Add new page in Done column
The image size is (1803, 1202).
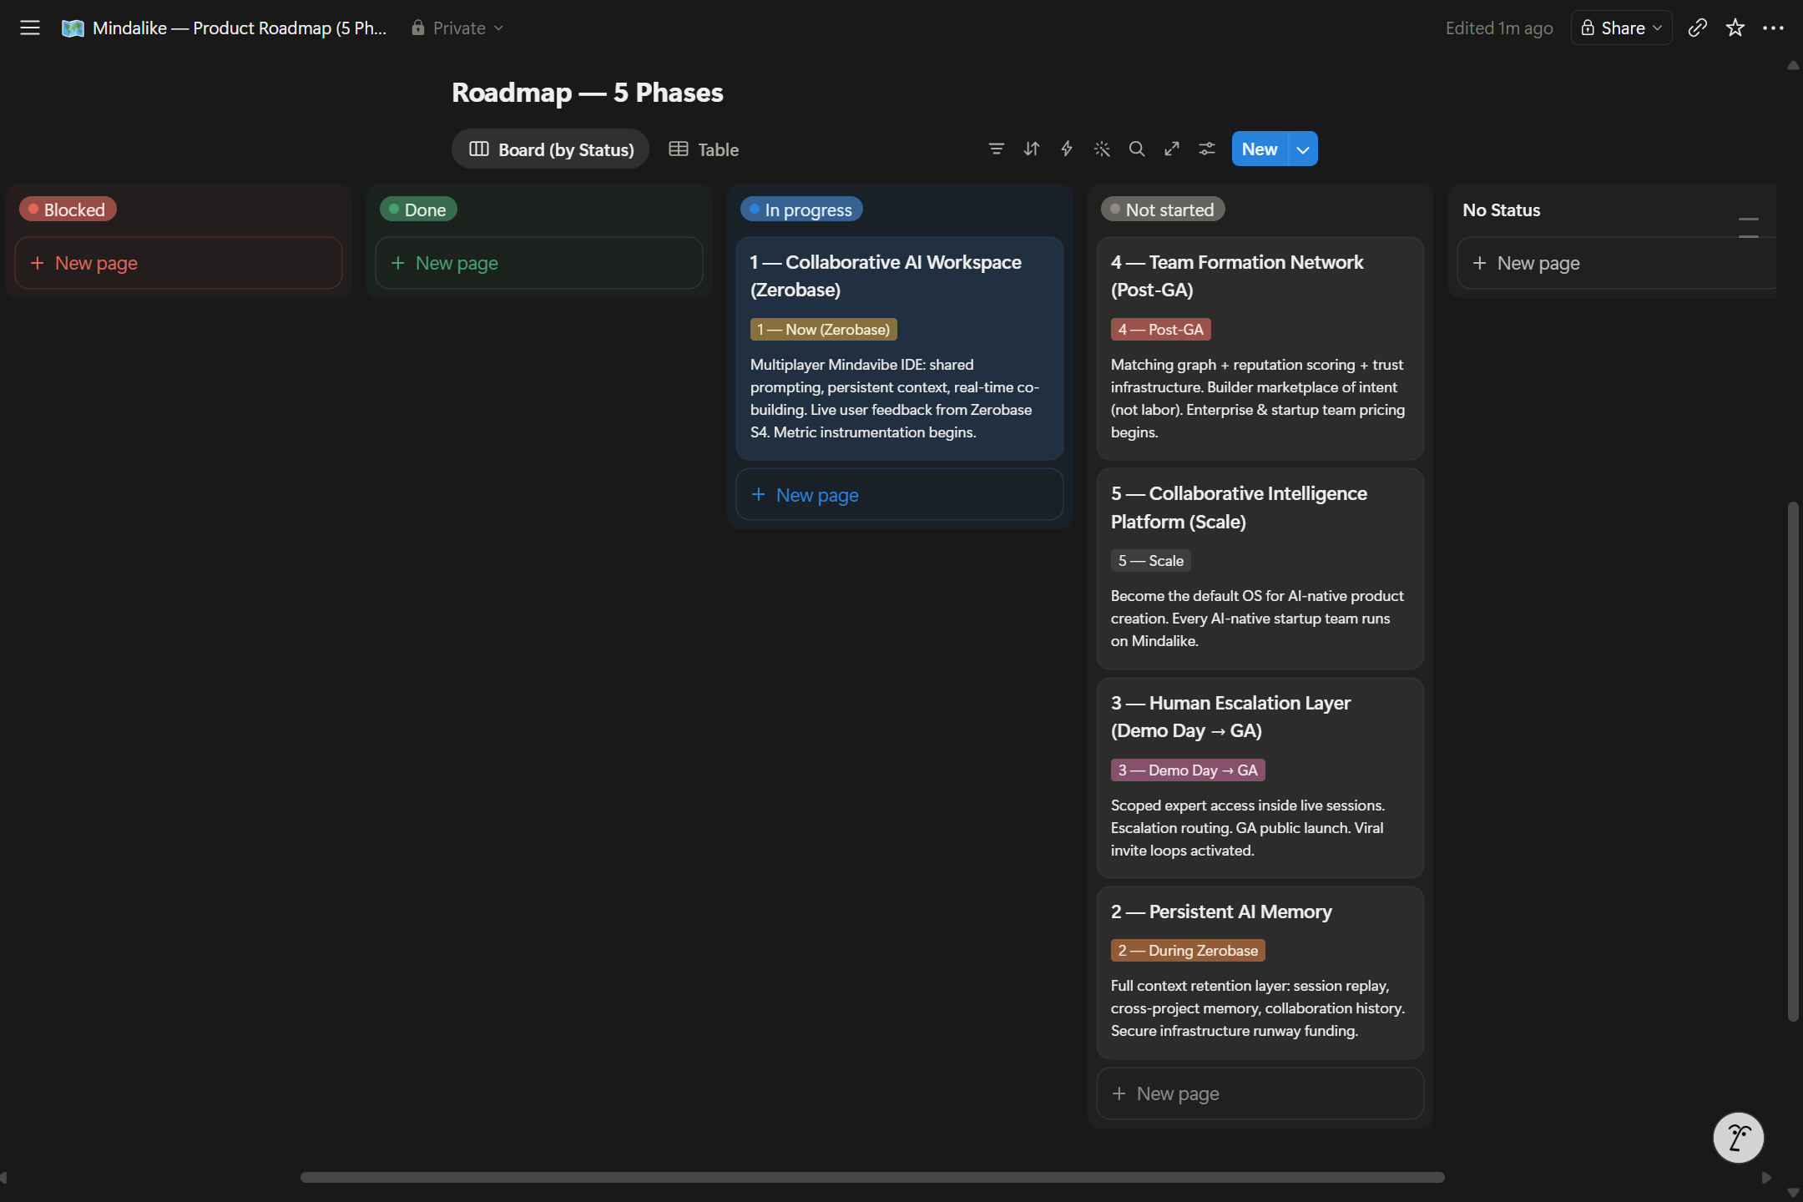click(539, 263)
